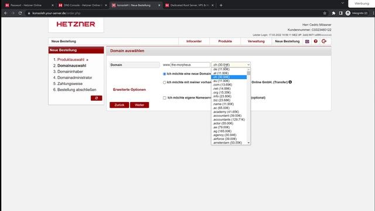This screenshot has height=211, width=375.
Task: Select .agency entry in list
Action: 229,135
